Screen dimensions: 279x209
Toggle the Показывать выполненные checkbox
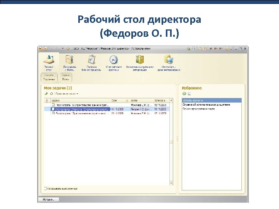(45, 188)
